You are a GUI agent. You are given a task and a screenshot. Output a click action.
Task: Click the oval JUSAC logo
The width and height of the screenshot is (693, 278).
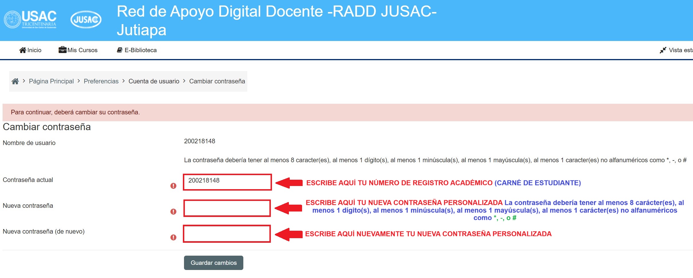click(86, 19)
